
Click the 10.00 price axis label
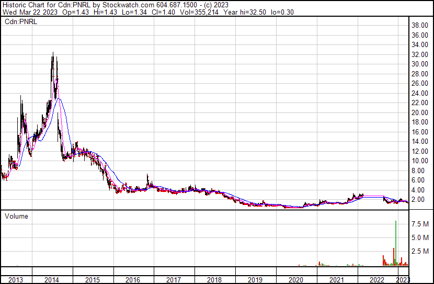click(x=420, y=161)
